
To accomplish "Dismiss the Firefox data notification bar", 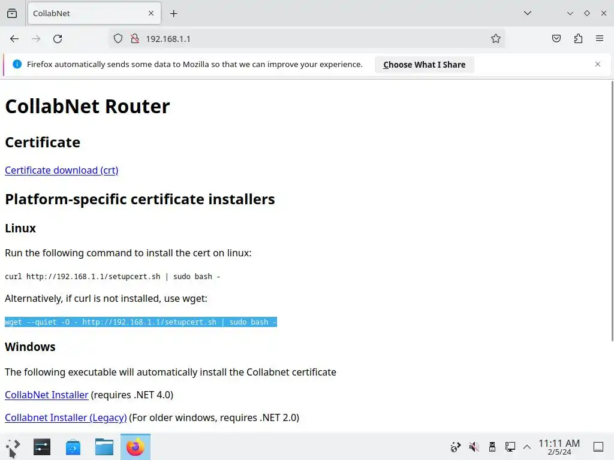I will click(x=598, y=64).
